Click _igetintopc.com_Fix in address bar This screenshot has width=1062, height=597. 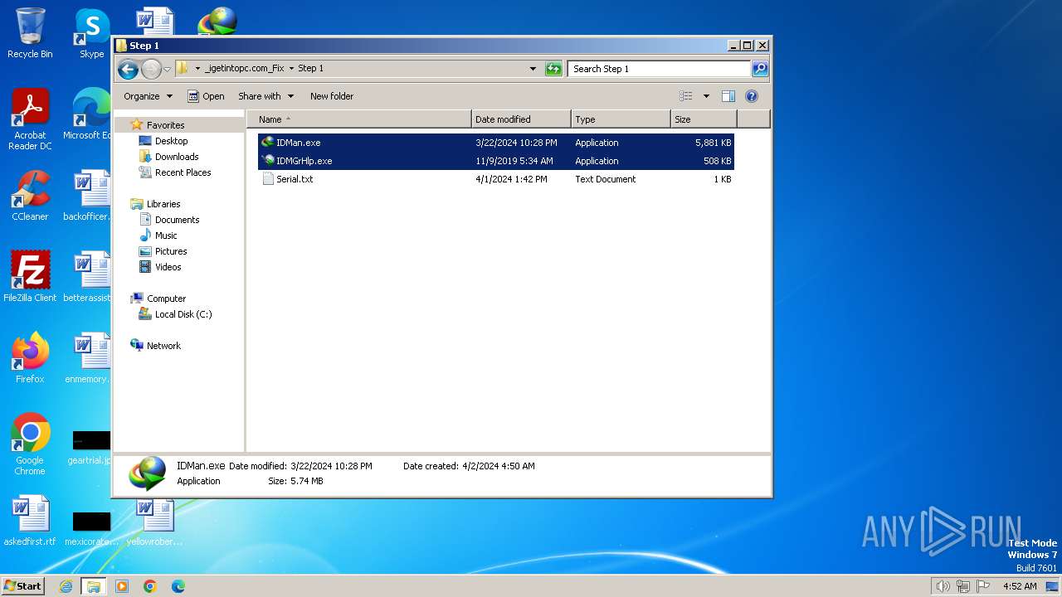pyautogui.click(x=244, y=69)
